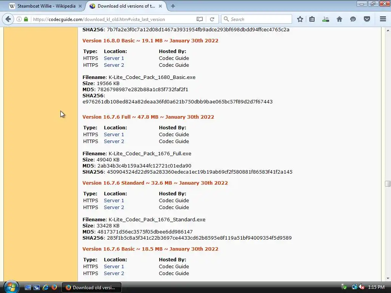Click Switch between windows taskbar icon

(x=37, y=288)
